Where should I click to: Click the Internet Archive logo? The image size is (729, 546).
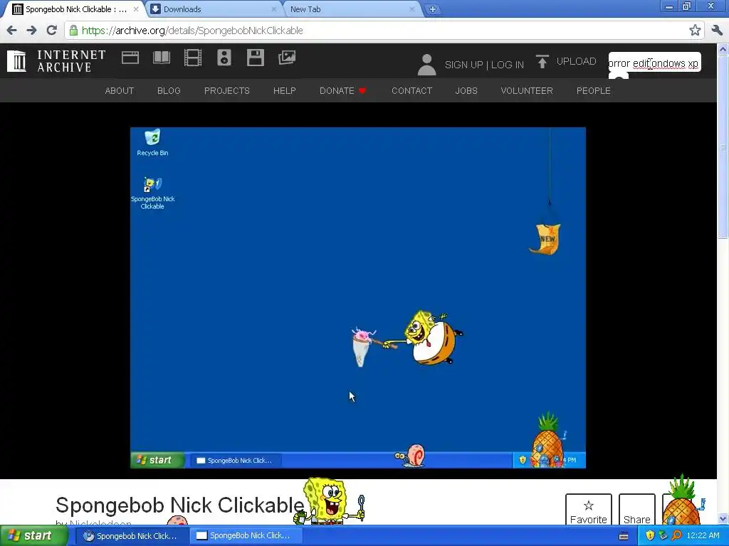click(x=56, y=61)
